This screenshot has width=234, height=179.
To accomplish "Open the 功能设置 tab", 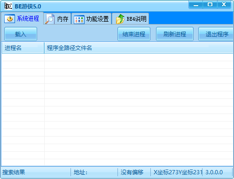I will (92, 19).
